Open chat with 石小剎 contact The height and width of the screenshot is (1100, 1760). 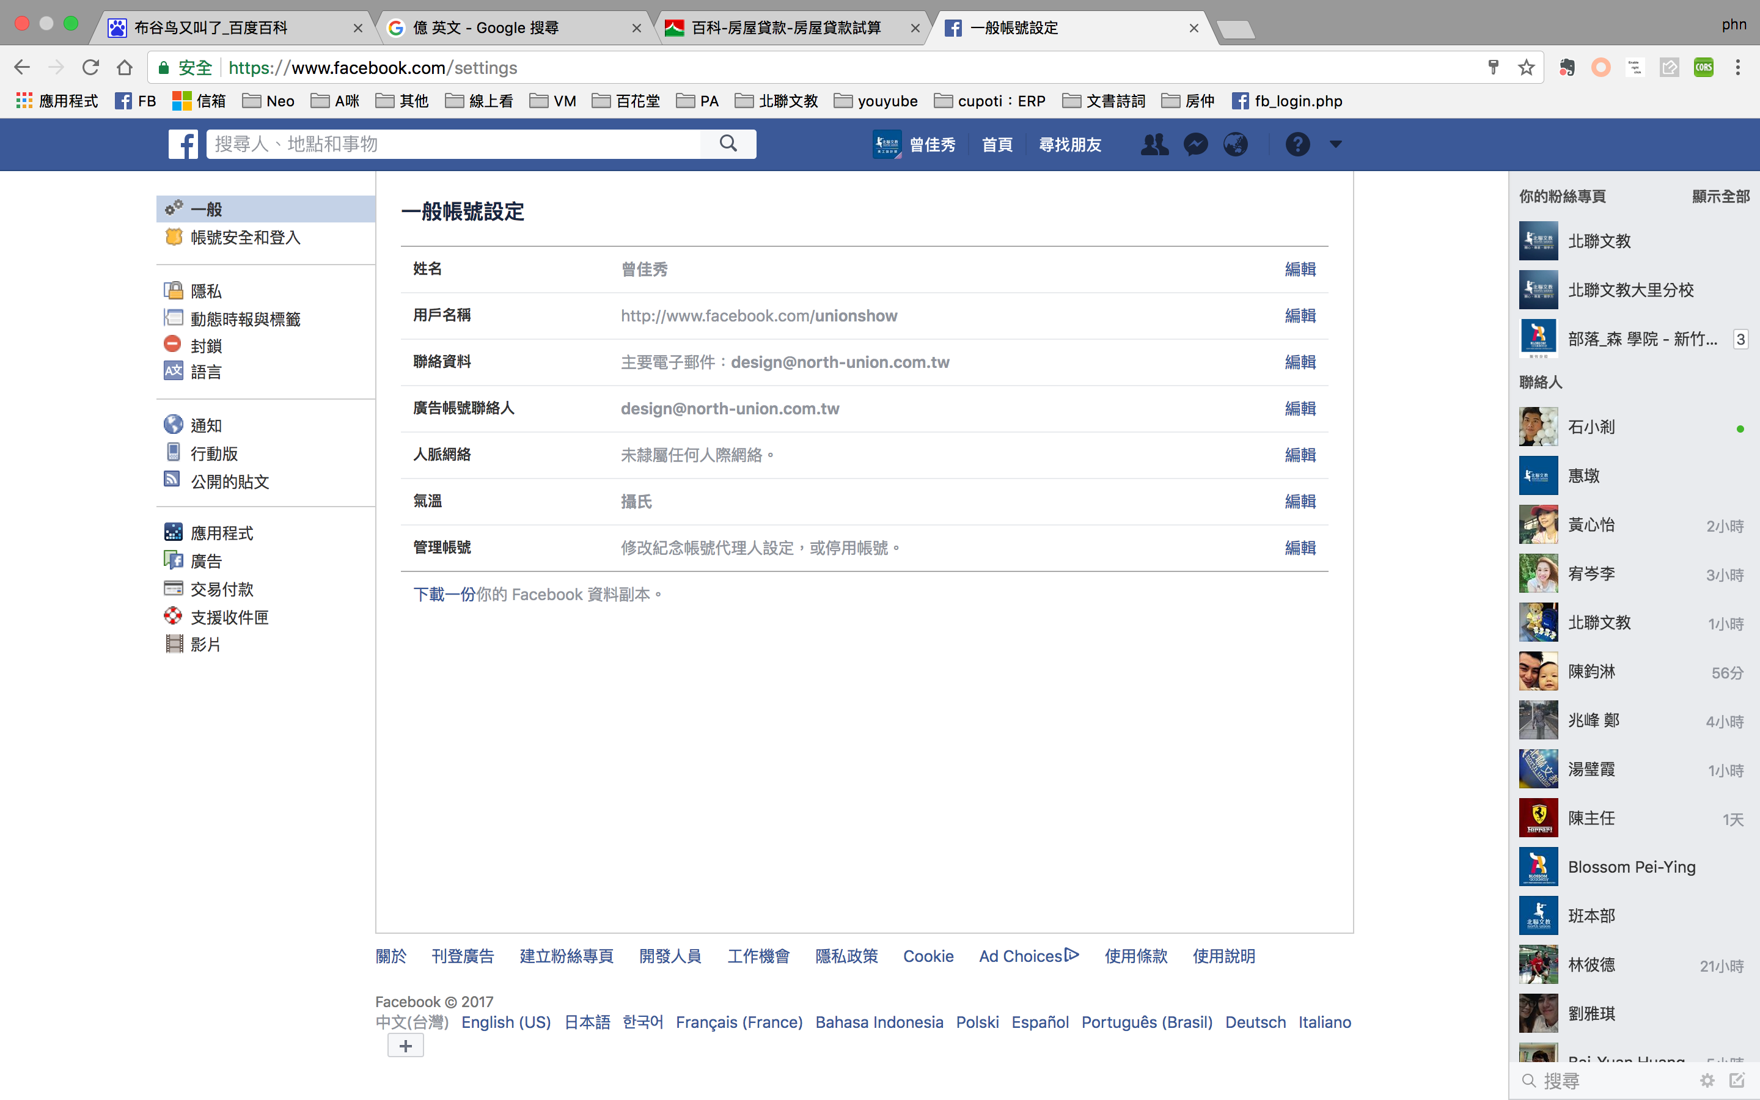[x=1591, y=427]
